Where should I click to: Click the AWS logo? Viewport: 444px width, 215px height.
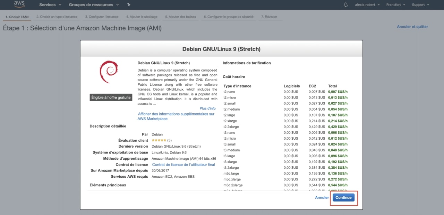(19, 4)
